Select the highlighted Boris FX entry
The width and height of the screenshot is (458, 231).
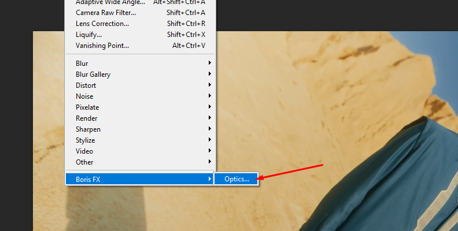(139, 179)
